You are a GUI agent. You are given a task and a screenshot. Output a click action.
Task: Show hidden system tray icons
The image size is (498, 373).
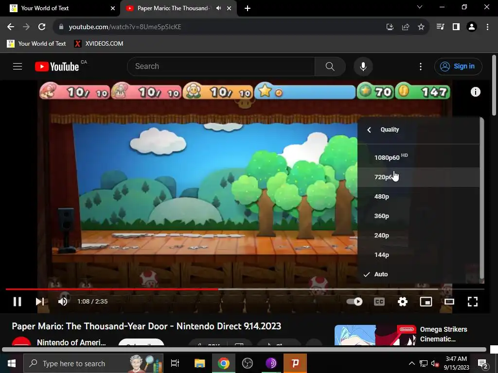click(x=411, y=363)
